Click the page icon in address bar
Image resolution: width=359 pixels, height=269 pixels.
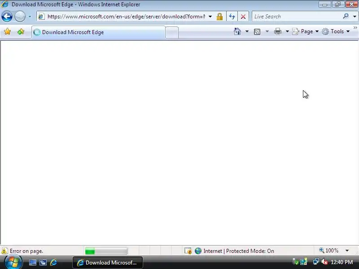pyautogui.click(x=41, y=17)
